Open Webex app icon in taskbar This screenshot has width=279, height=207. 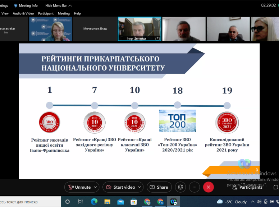pyautogui.click(x=174, y=202)
